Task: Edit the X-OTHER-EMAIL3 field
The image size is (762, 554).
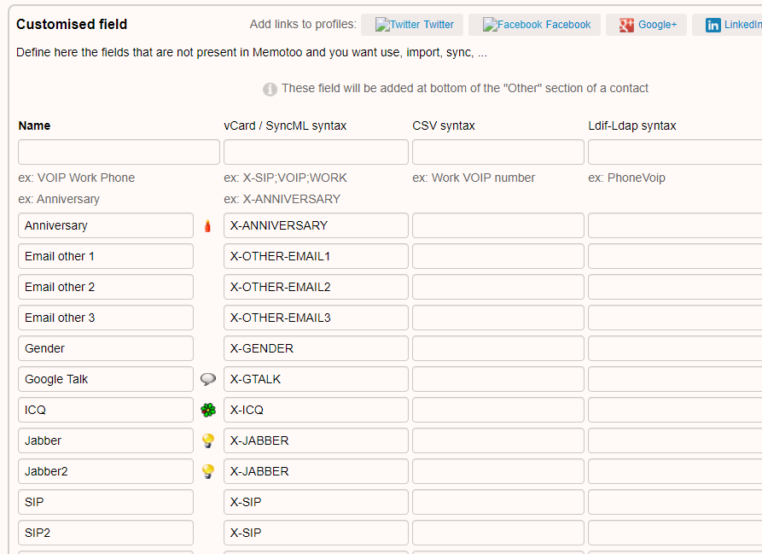Action: coord(316,318)
